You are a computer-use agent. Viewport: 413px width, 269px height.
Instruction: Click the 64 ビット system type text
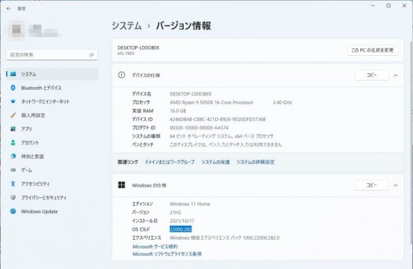click(221, 136)
